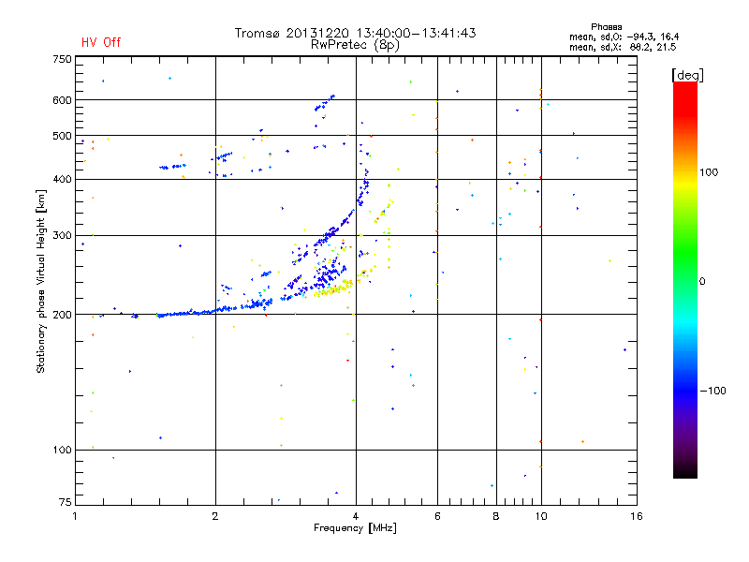The height and width of the screenshot is (562, 749).
Task: Click the y-axis label '200'
Action: pos(62,315)
